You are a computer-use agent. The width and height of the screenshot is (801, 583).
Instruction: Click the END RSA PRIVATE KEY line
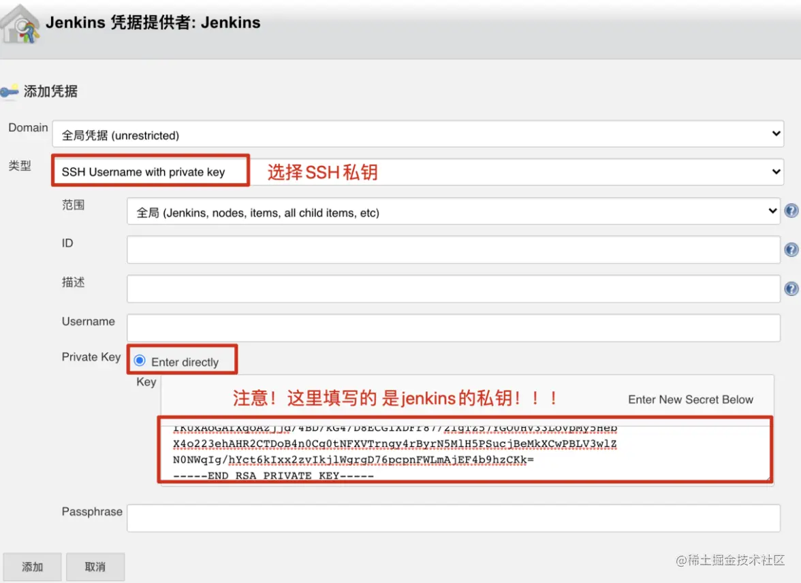273,476
